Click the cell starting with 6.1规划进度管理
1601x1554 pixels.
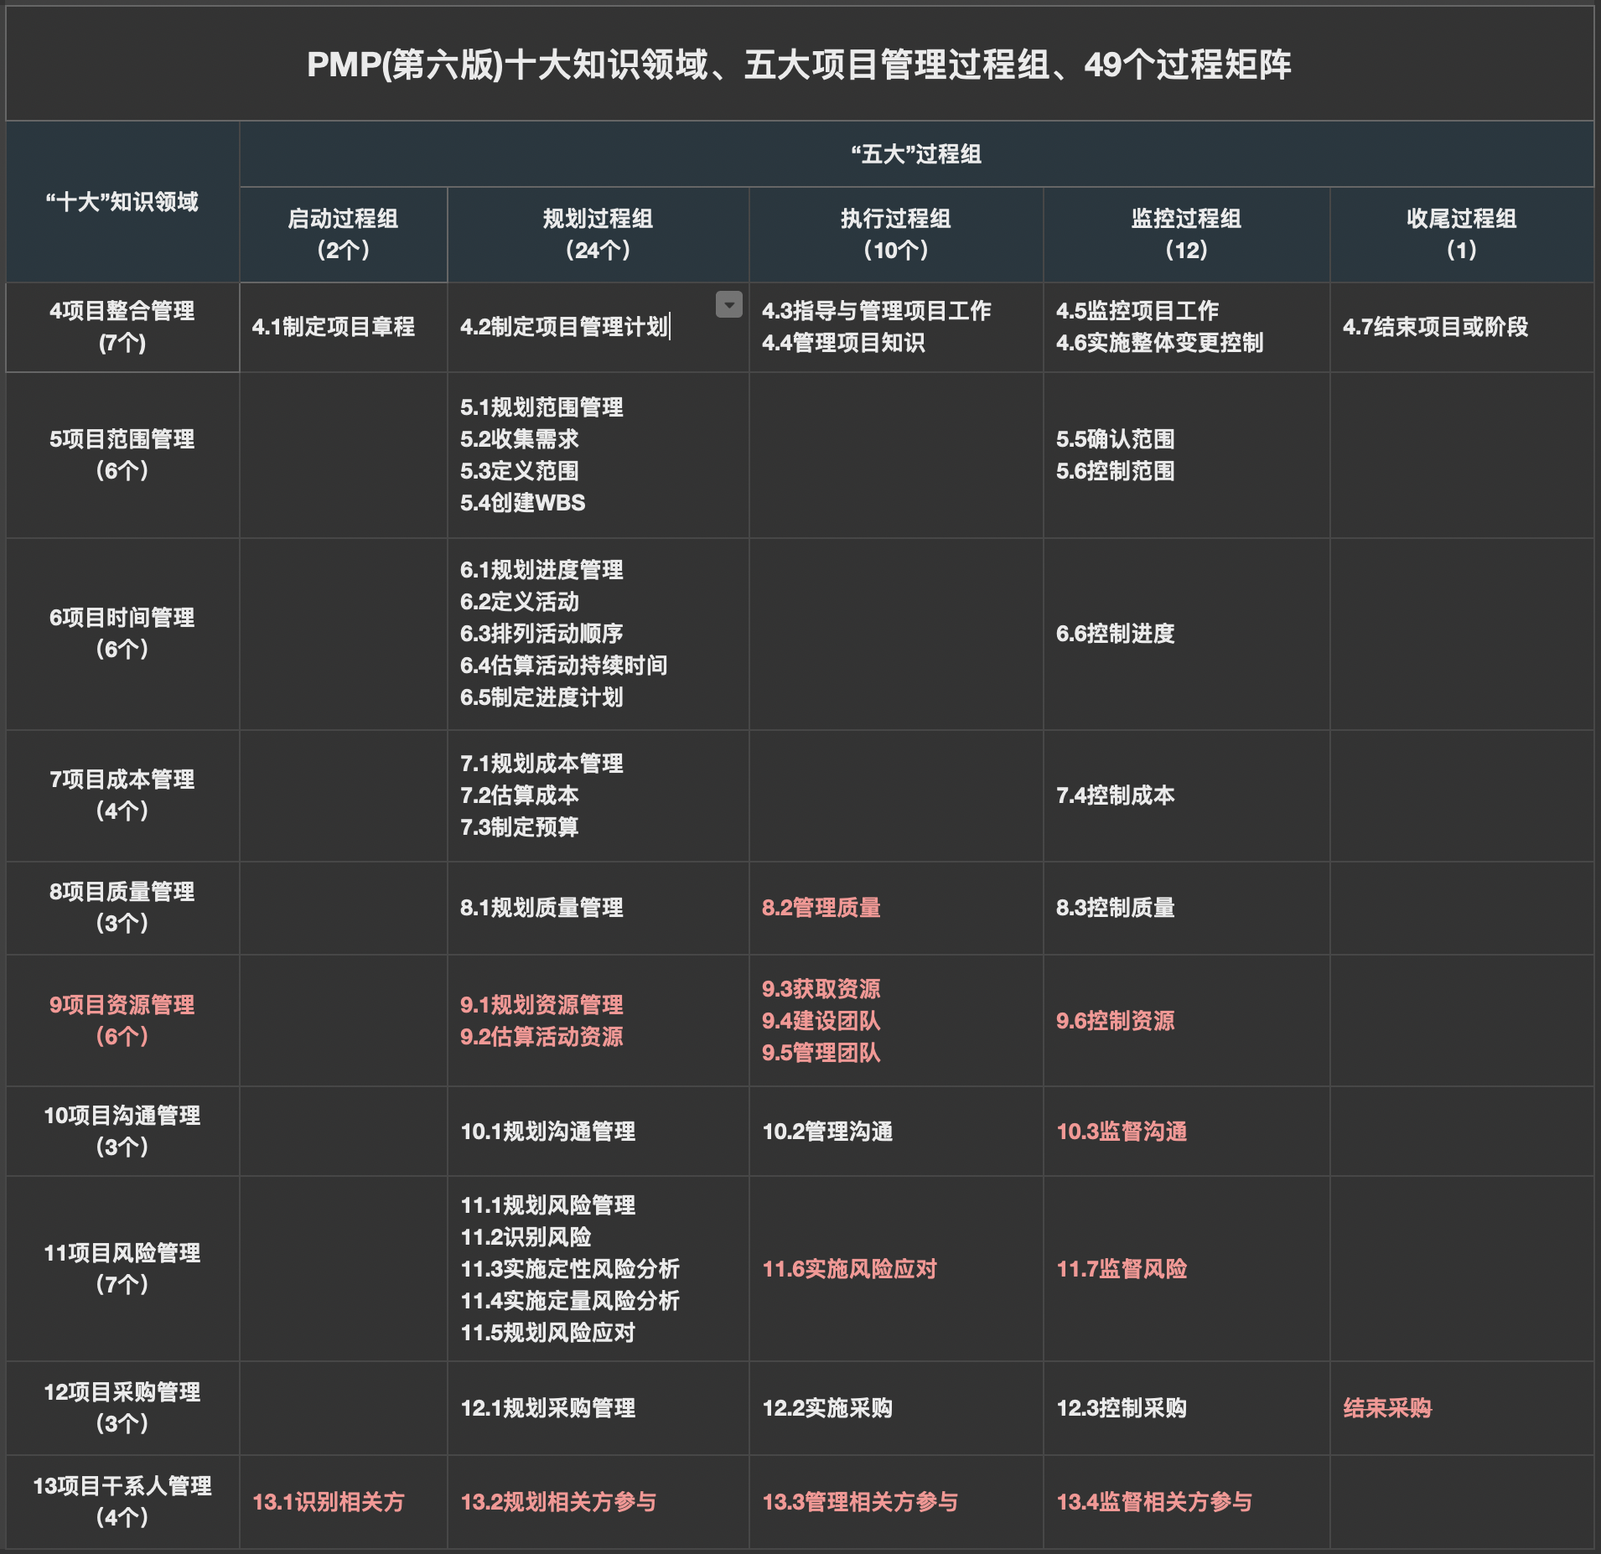tap(598, 634)
